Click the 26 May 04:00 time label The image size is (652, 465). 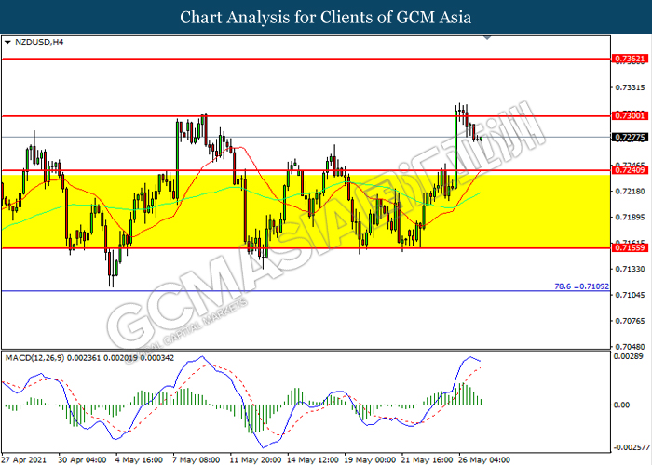coord(484,460)
